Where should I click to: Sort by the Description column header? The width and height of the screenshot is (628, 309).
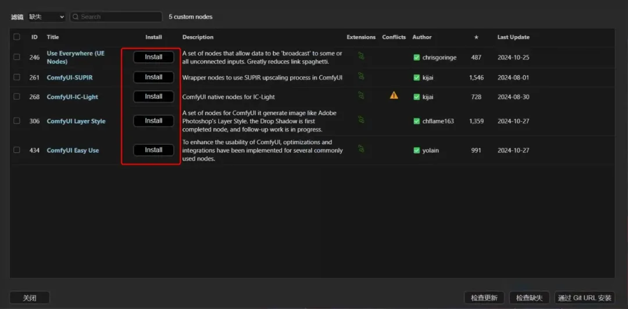[x=198, y=37]
